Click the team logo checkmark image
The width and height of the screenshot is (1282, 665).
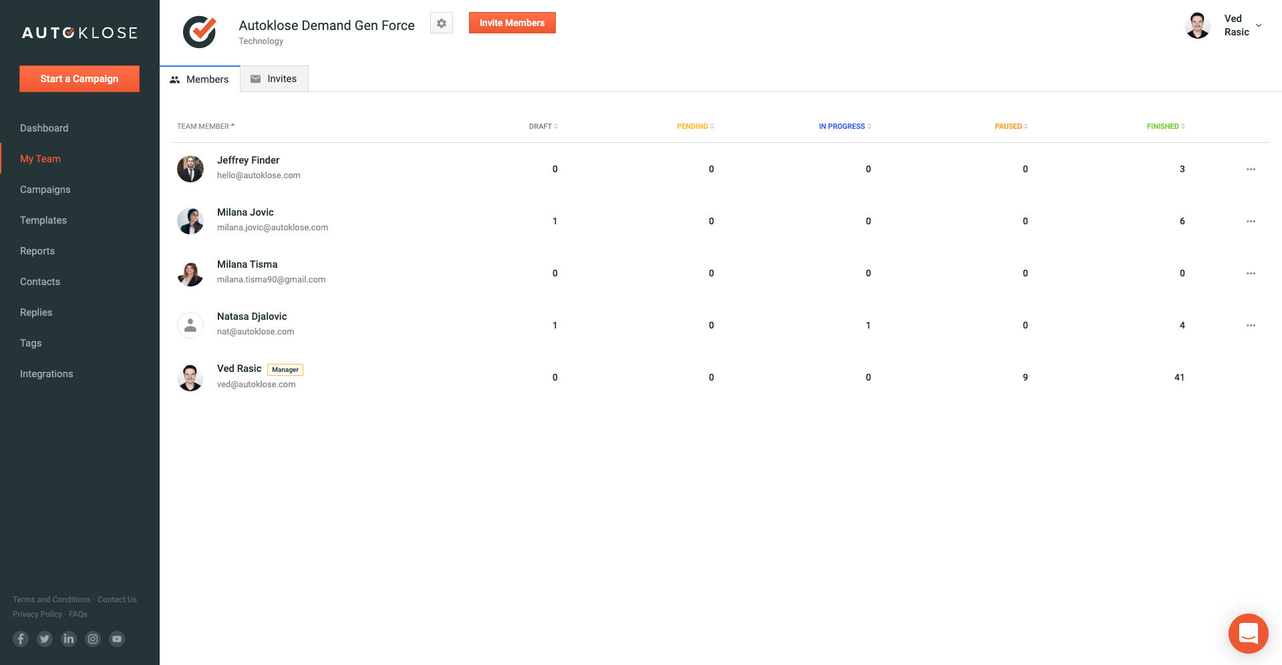tap(200, 32)
